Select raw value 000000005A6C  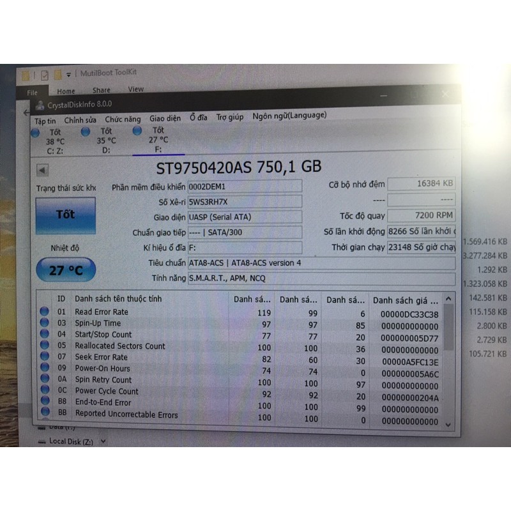click(410, 374)
